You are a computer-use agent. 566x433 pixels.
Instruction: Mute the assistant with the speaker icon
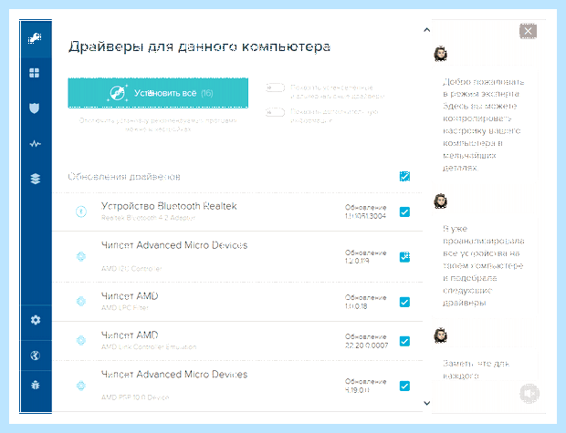coord(529,394)
